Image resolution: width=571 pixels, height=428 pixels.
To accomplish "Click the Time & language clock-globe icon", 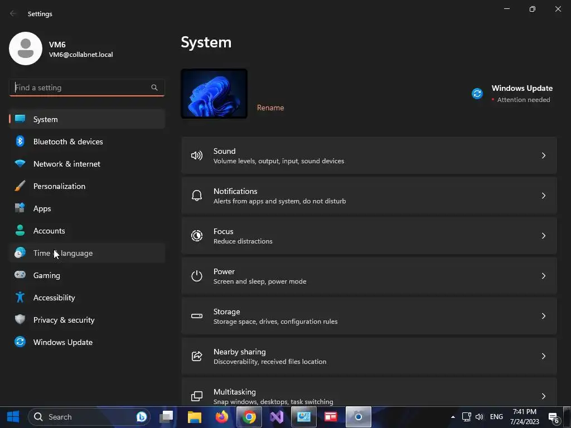I will 20,252.
